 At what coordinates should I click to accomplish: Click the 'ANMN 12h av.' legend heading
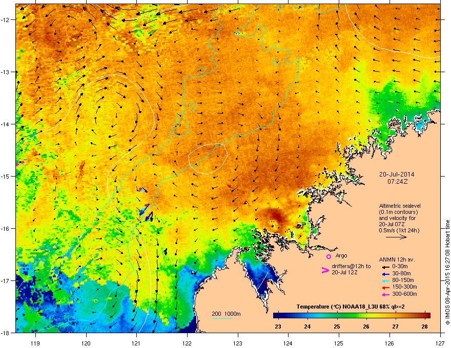[x=397, y=259]
